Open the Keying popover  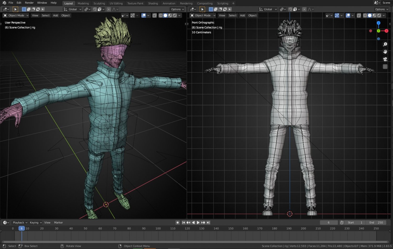(36, 223)
